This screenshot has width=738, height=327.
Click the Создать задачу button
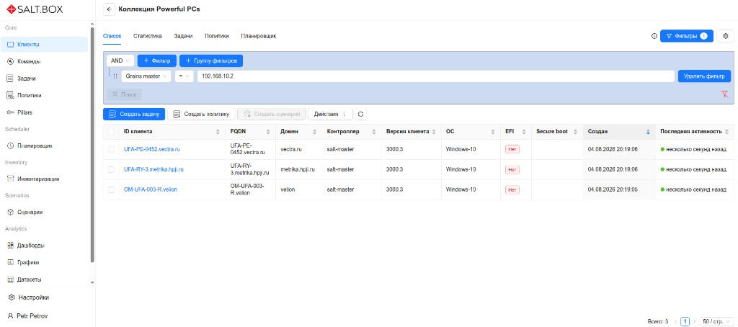point(134,114)
